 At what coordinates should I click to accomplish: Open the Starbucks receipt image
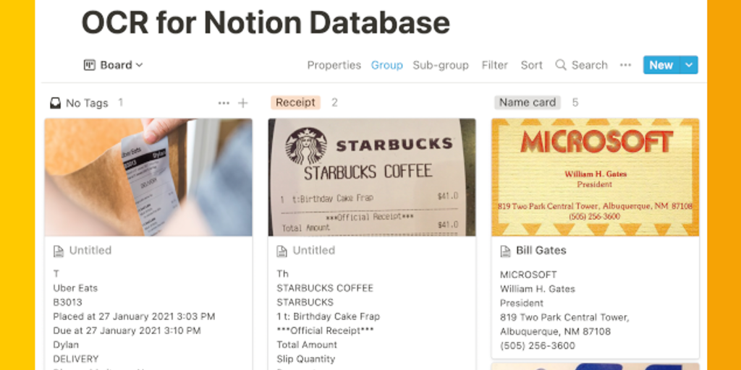pos(371,177)
